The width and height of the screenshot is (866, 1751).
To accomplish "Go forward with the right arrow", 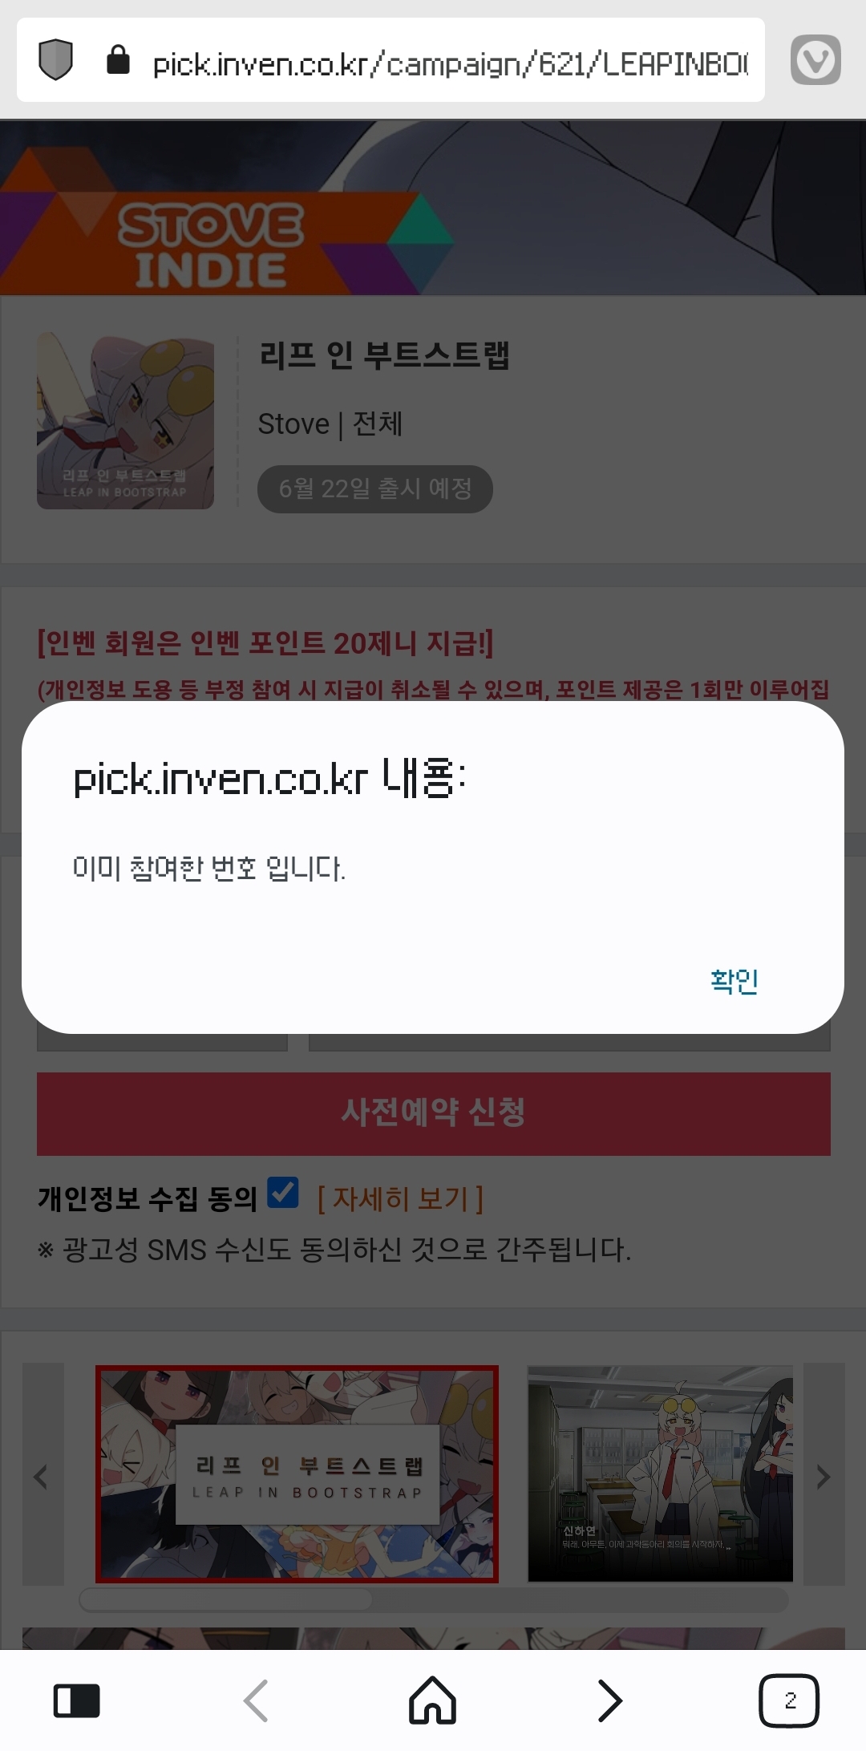I will 610,1700.
